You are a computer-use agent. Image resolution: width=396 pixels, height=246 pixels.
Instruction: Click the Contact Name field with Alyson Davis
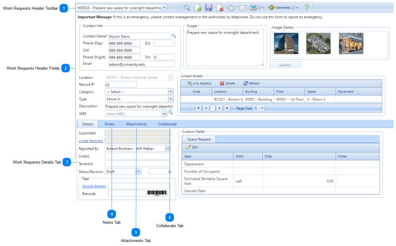tap(140, 36)
